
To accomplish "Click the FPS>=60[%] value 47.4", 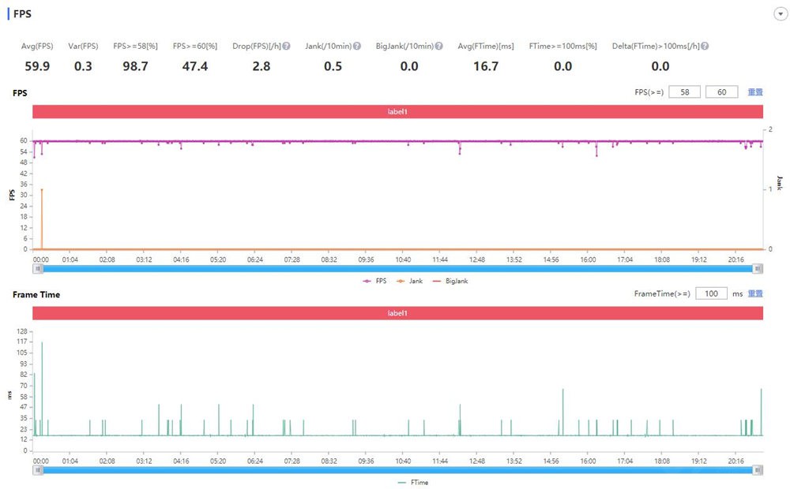I will (x=195, y=66).
